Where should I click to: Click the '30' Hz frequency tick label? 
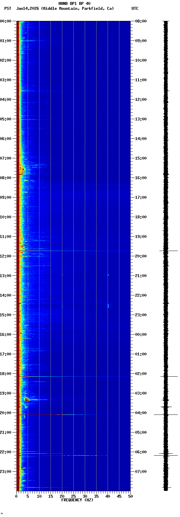85,496
